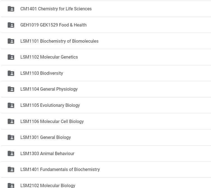This screenshot has width=211, height=188.
Task: Click folder icon beside LSM1303 Animal Behaviour
Action: click(x=11, y=153)
